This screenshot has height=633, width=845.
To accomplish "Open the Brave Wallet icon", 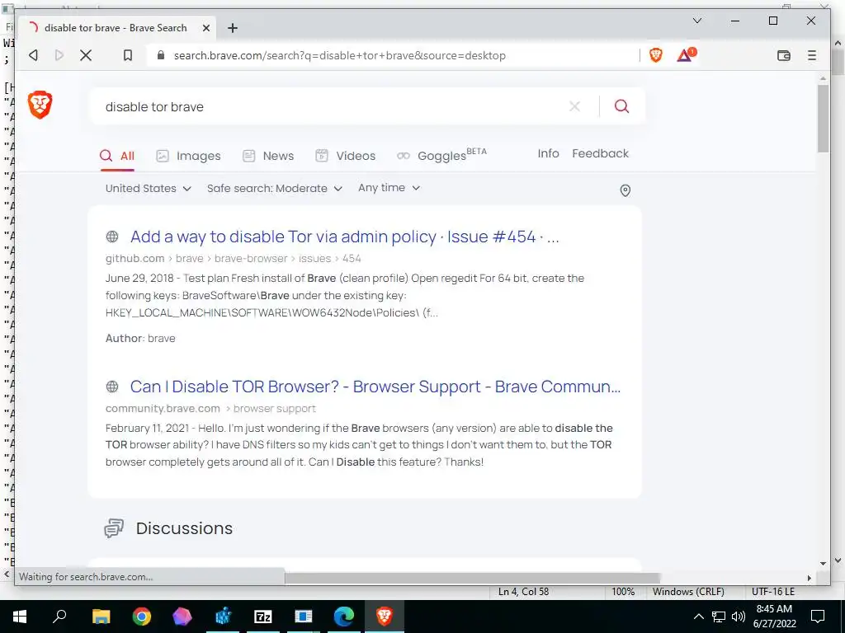I will click(784, 55).
